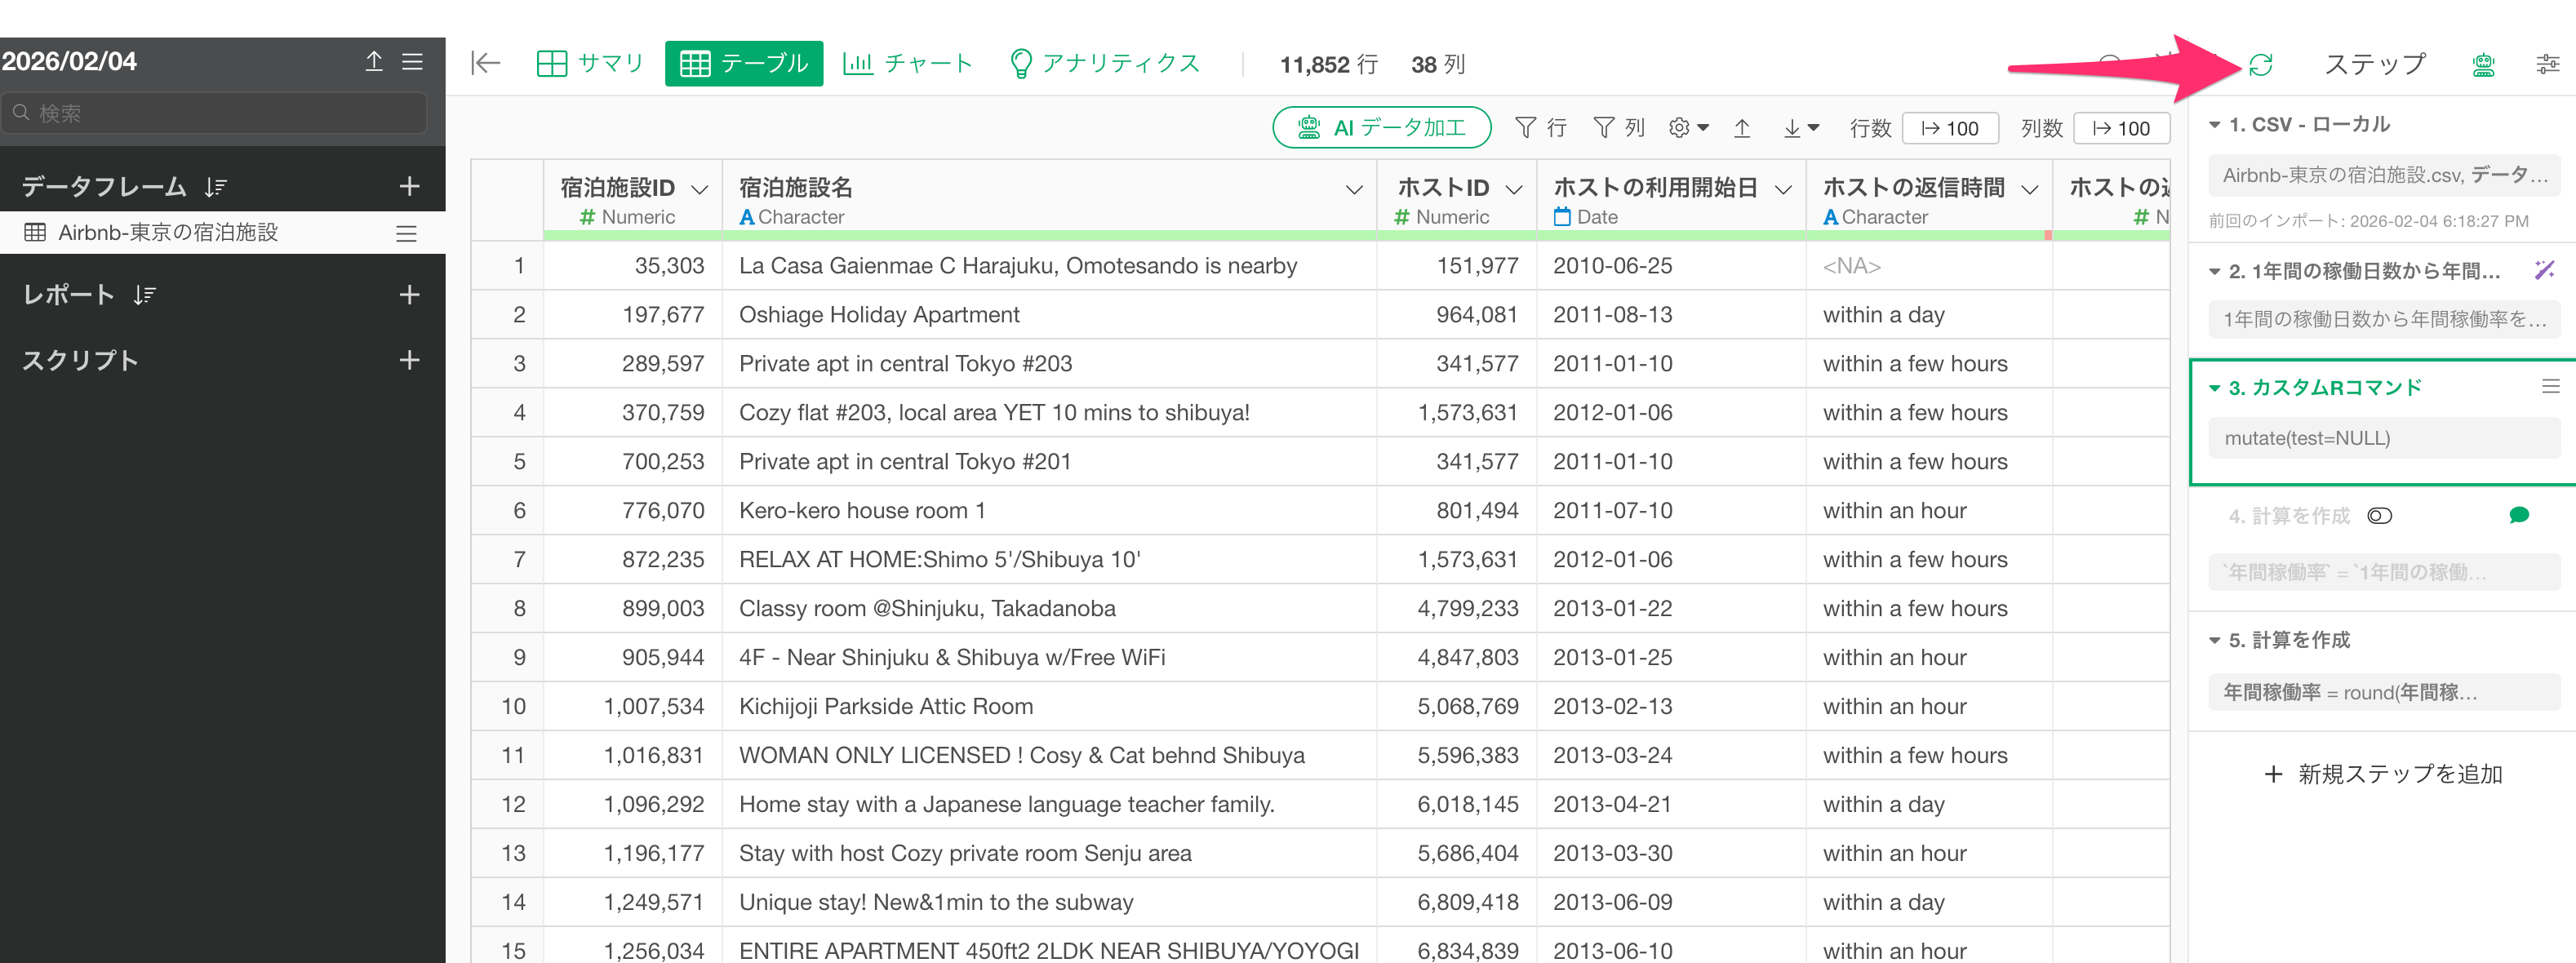This screenshot has height=963, width=2576.
Task: Open the AI assistant robot icon
Action: (x=2483, y=65)
